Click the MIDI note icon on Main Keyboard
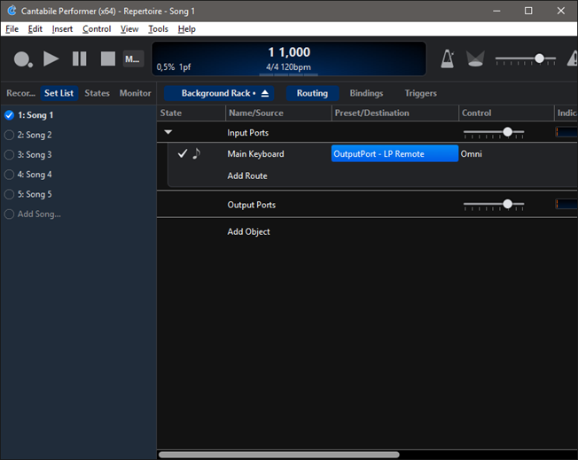The image size is (578, 460). 197,153
